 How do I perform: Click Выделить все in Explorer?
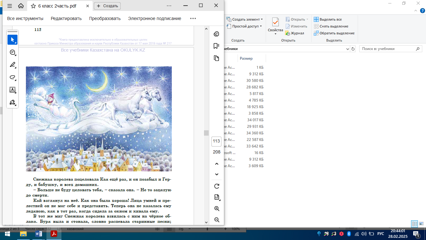pos(328,19)
